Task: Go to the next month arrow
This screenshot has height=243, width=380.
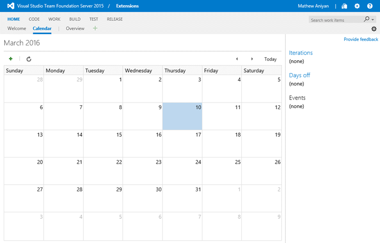Action: click(252, 59)
